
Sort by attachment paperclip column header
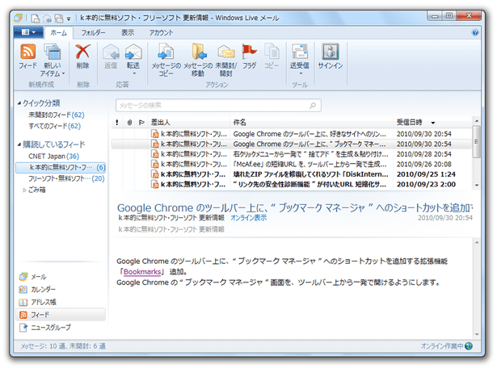click(x=129, y=122)
